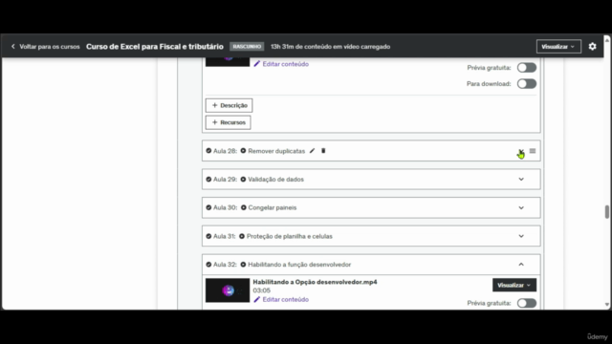The width and height of the screenshot is (612, 344).
Task: Open the settings gear icon
Action: pyautogui.click(x=592, y=47)
